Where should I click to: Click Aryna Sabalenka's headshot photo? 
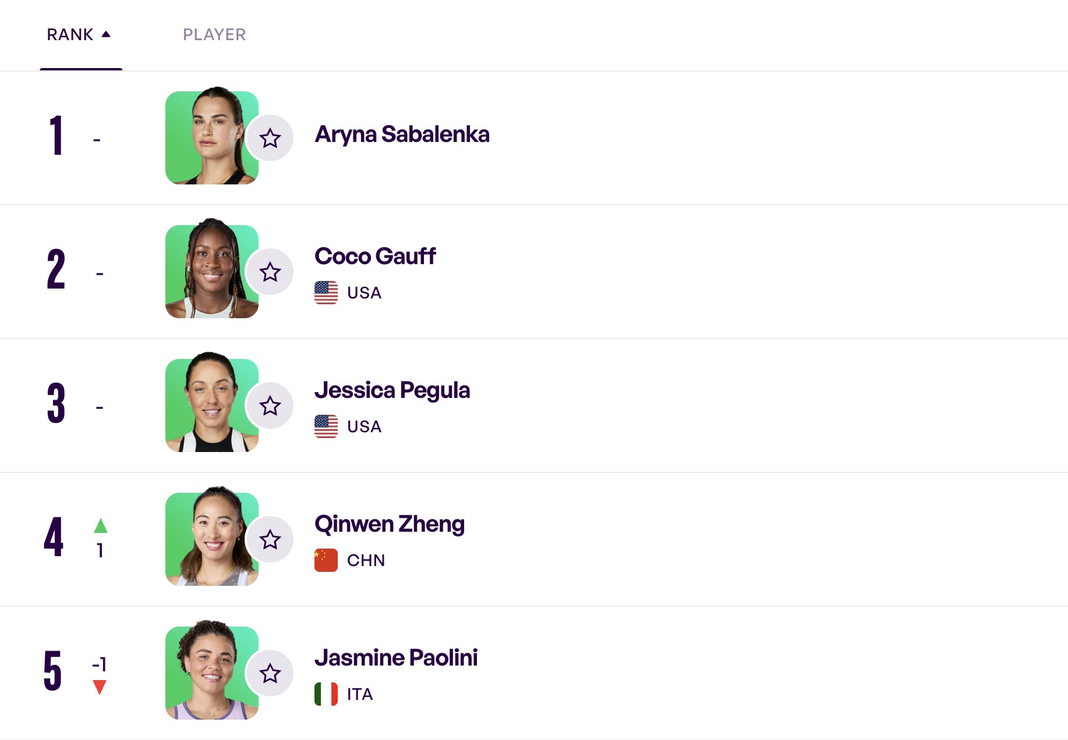(212, 138)
